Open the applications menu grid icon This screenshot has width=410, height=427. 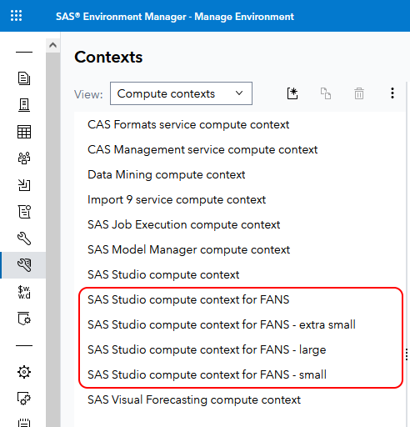click(16, 16)
